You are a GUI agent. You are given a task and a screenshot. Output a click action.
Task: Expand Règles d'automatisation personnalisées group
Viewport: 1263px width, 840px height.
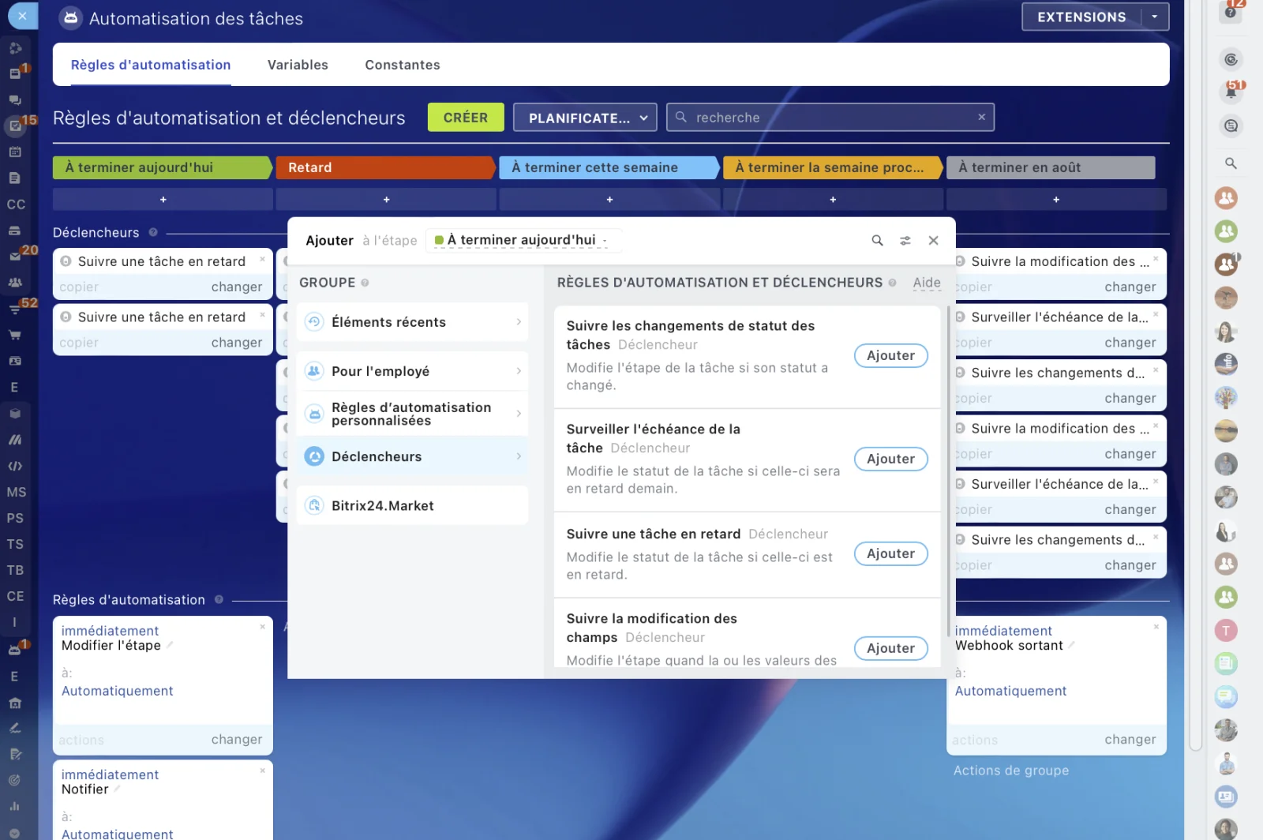pyautogui.click(x=412, y=414)
